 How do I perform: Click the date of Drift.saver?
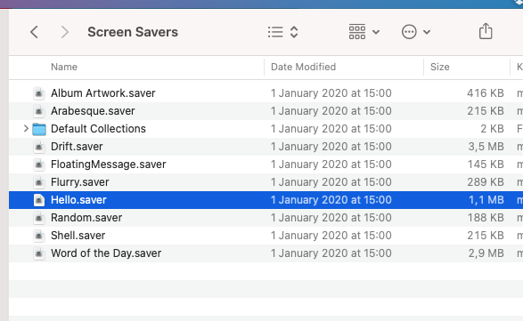[331, 147]
